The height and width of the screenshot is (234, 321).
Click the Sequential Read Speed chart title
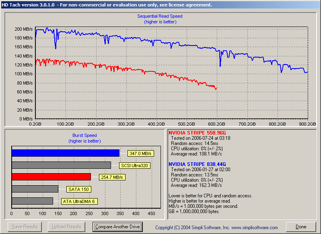[160, 16]
